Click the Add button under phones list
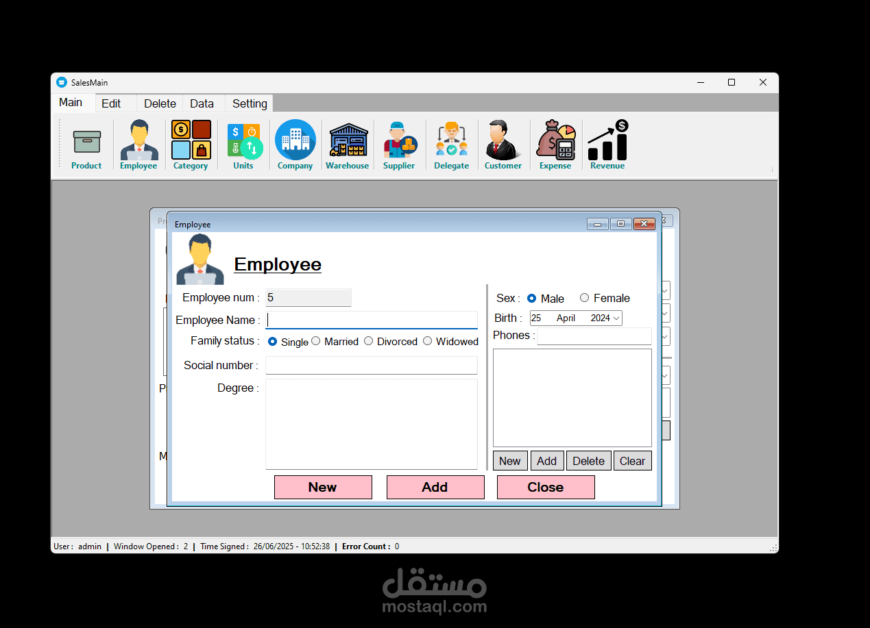The width and height of the screenshot is (870, 628). (547, 461)
